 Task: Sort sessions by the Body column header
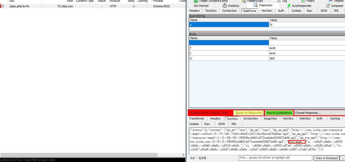tap(129, 1)
